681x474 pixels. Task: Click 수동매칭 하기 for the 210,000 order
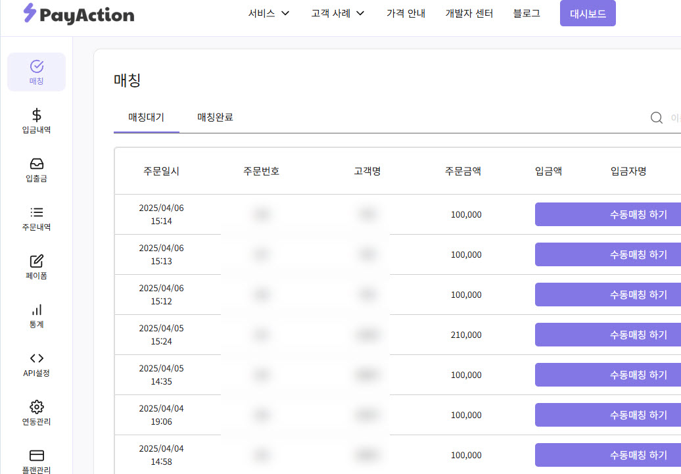(608, 335)
